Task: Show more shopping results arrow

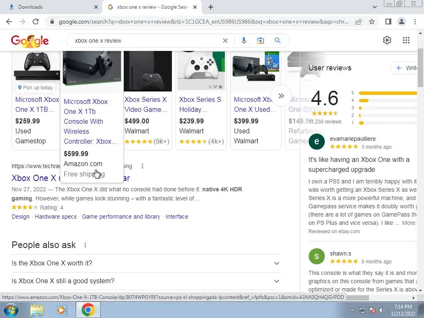Action: [281, 96]
